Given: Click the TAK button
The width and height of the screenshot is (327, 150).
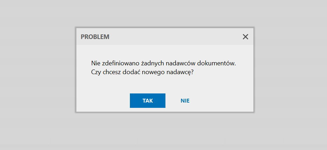Looking at the screenshot, I should point(147,101).
